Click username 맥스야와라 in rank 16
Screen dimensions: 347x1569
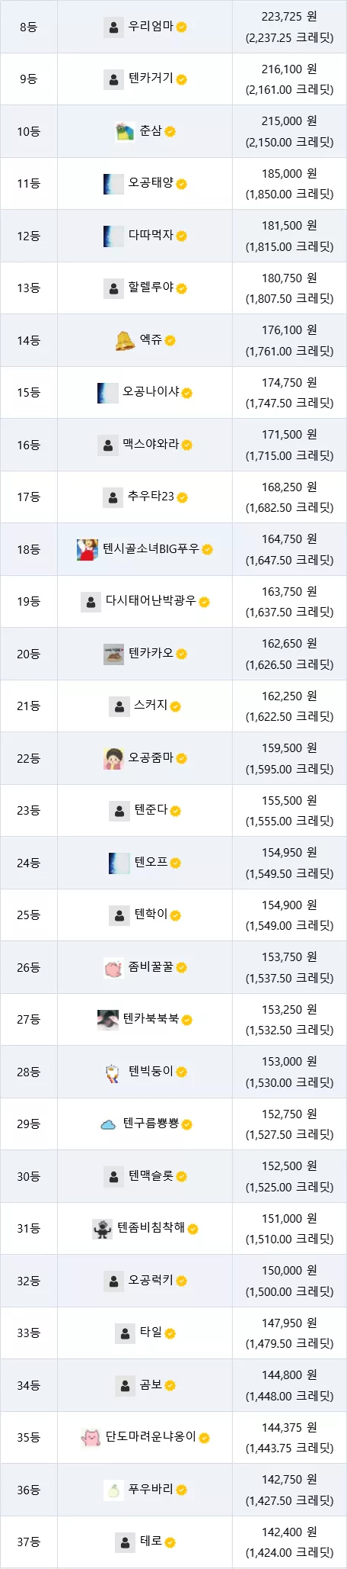[151, 444]
